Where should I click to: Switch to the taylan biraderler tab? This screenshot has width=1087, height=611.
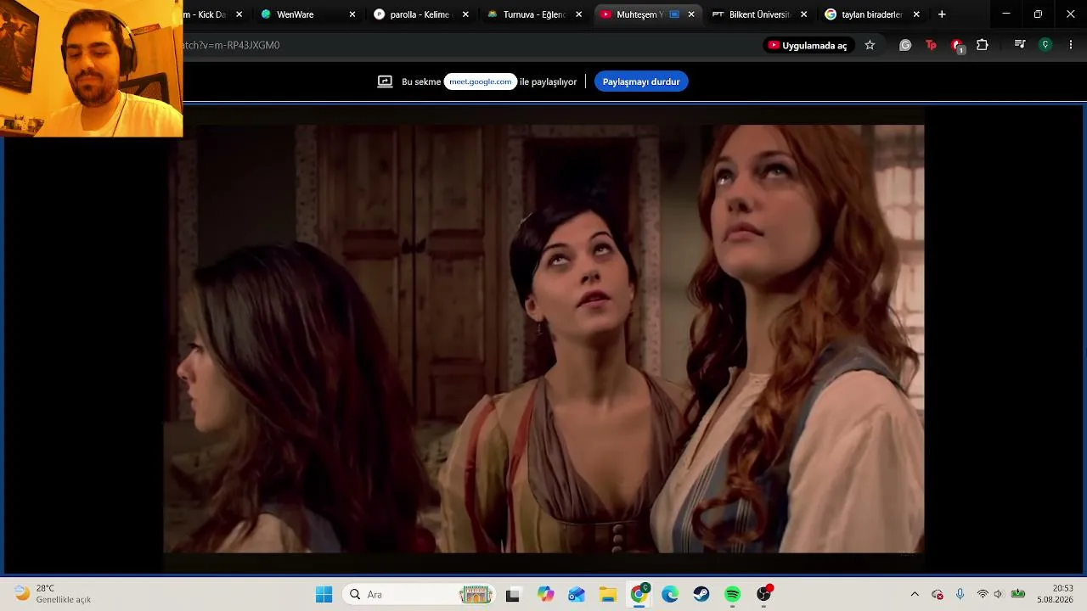872,14
